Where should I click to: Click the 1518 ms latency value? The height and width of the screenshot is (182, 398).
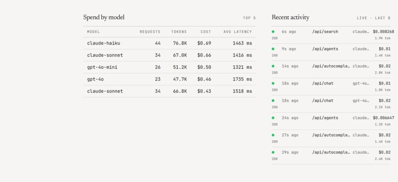[242, 91]
